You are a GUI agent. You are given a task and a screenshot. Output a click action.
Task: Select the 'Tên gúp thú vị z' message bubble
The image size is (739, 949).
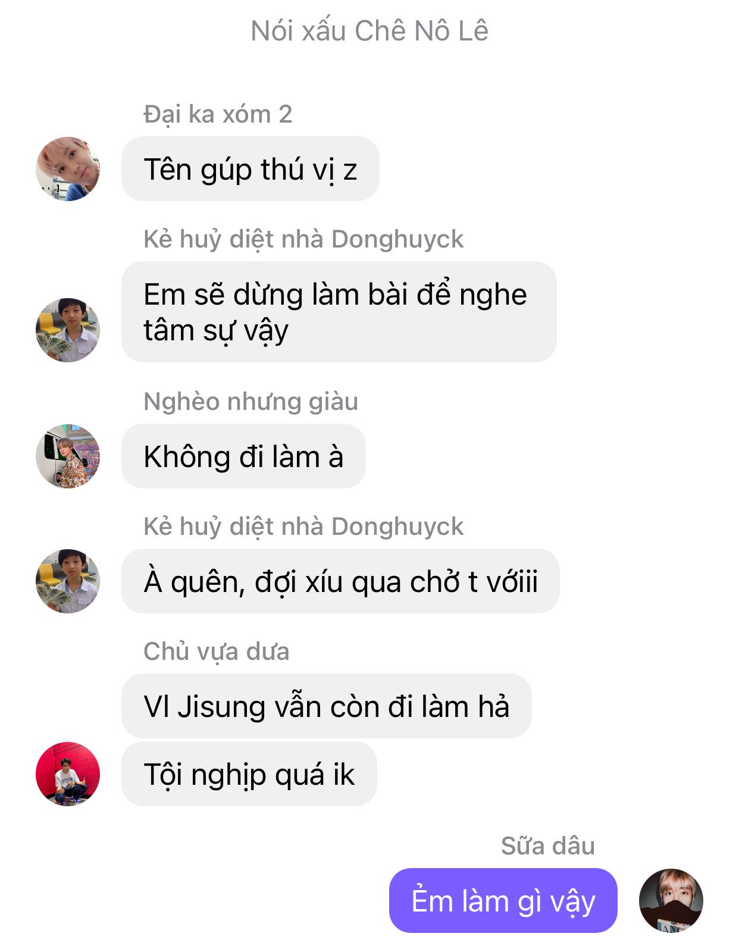250,169
